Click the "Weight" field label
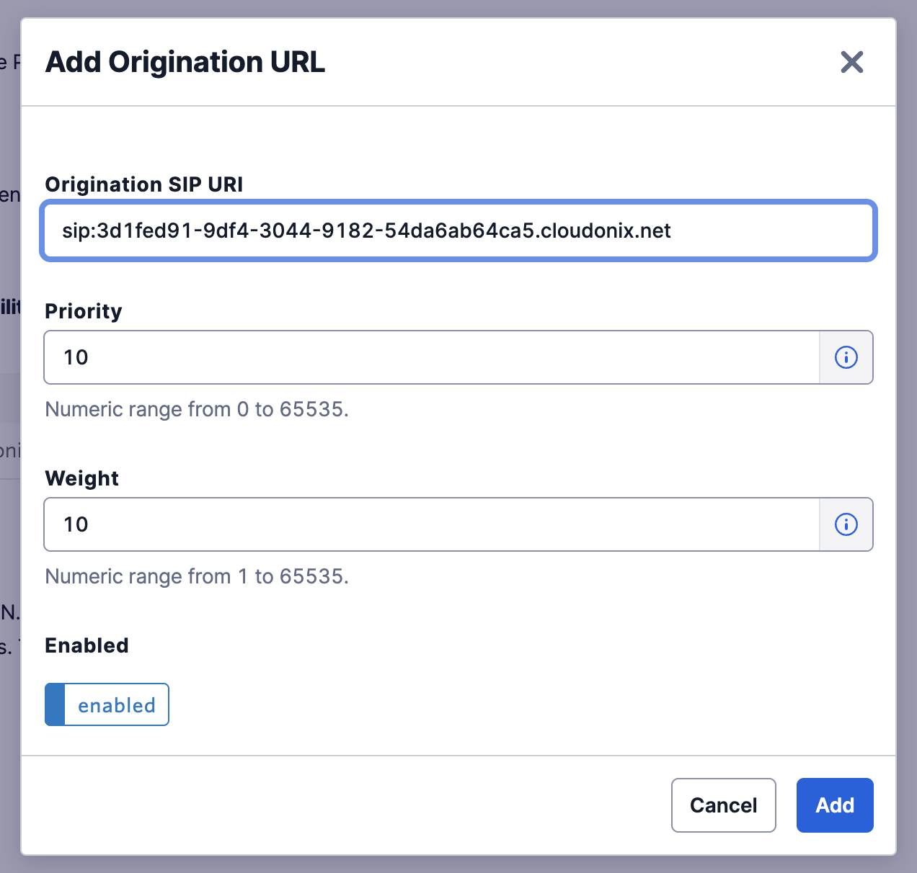Screen dimensions: 917x873 [x=81, y=478]
